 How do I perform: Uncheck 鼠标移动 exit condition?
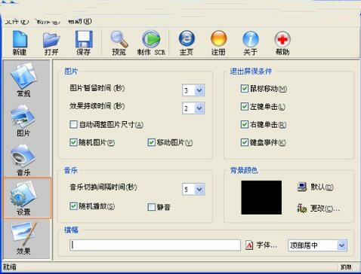245,89
